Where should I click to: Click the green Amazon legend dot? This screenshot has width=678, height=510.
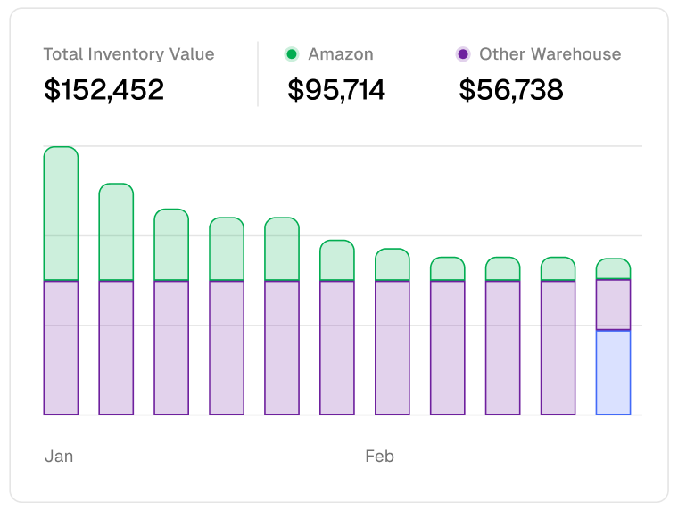tap(291, 54)
